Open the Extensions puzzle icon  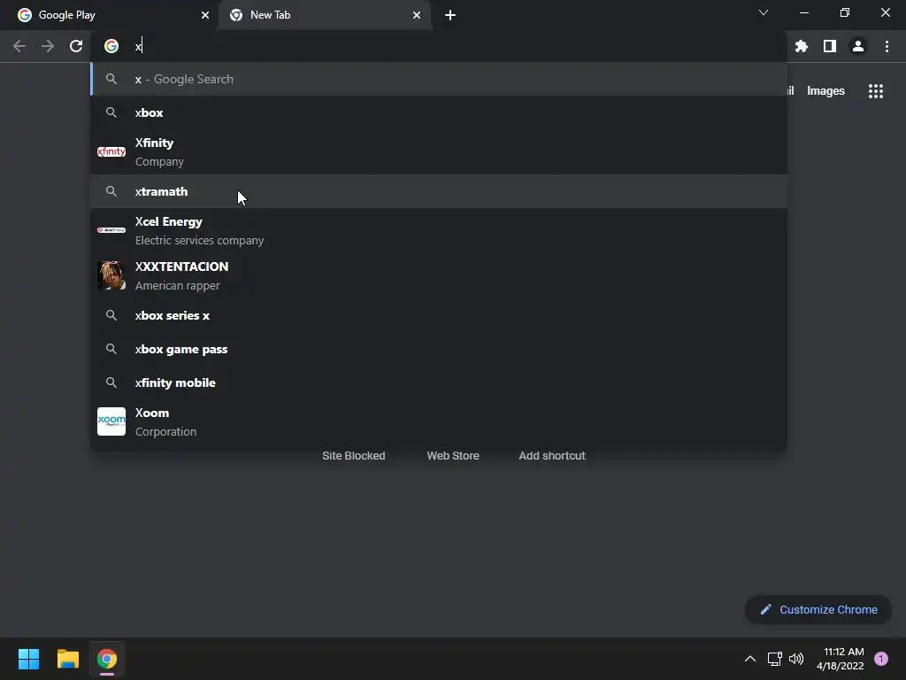[802, 46]
